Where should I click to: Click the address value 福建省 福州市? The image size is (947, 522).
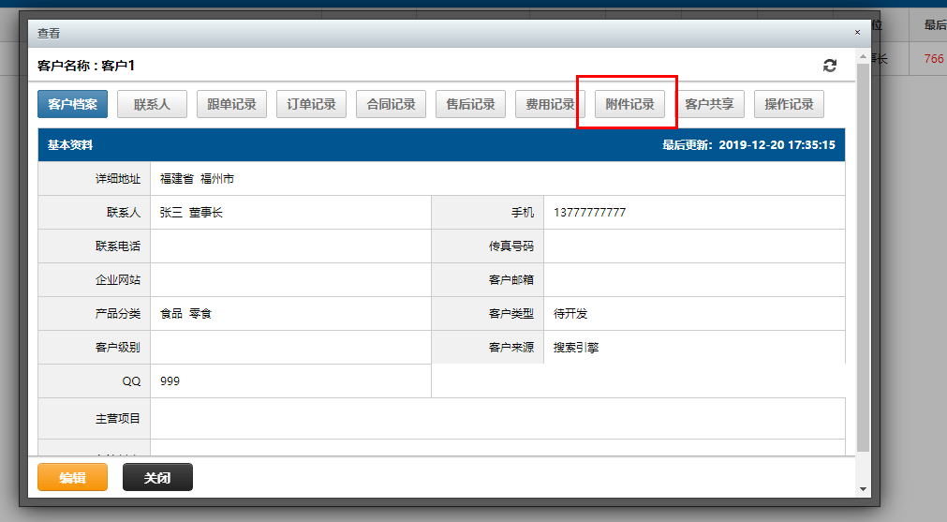(197, 179)
